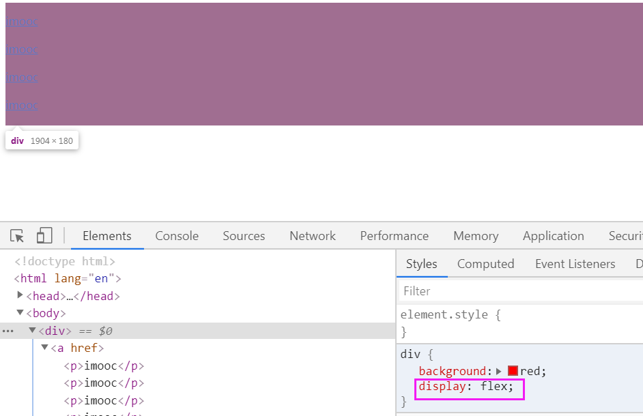Select the second p imooc node
This screenshot has height=416, width=643.
(104, 383)
